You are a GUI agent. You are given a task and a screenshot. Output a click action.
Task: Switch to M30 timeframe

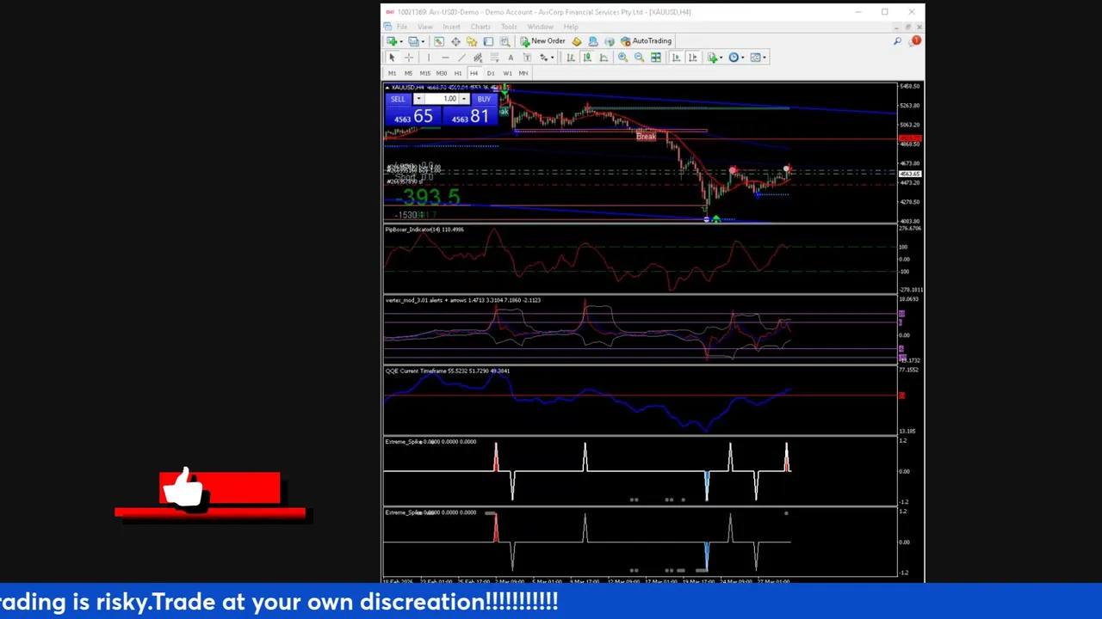click(442, 73)
